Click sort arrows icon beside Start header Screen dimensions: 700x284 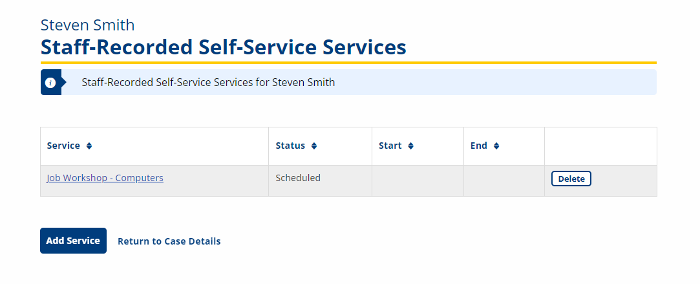point(410,146)
